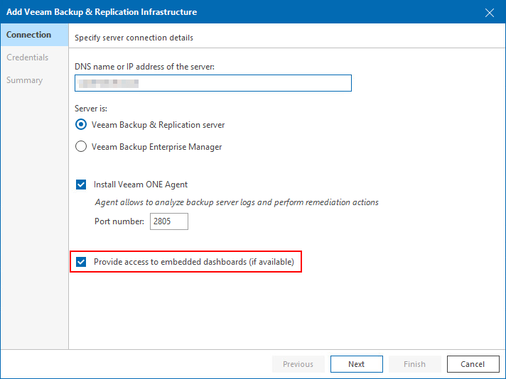Cancel the infrastructure wizard

click(473, 364)
